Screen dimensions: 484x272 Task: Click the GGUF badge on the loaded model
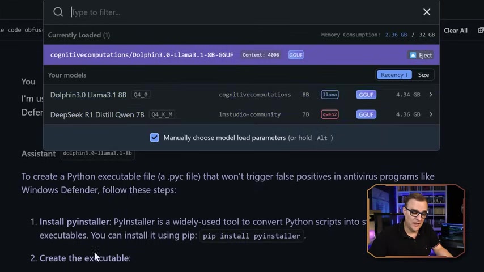tap(296, 55)
